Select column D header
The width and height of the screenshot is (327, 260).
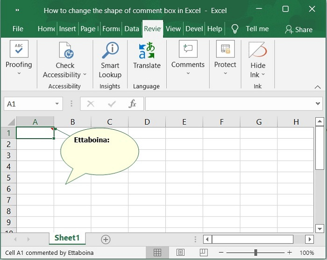(147, 122)
